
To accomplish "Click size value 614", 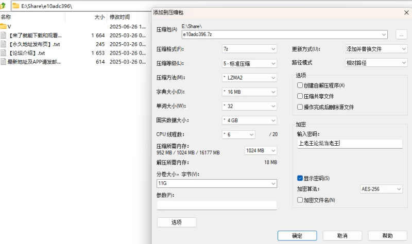I will pyautogui.click(x=100, y=62).
